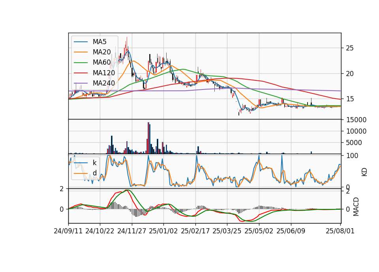Click the MA20 legend label
Screen dimensions: 379x272
tap(101, 52)
